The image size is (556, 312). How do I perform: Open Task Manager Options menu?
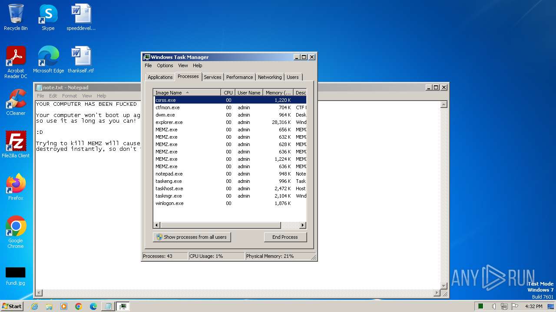coord(165,65)
